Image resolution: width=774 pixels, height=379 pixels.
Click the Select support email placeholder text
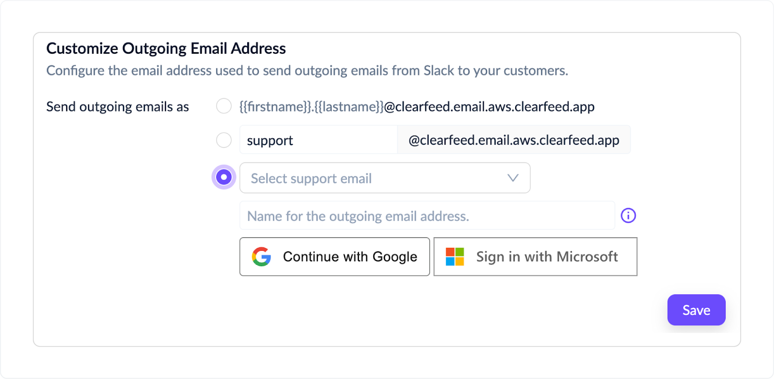[311, 178]
